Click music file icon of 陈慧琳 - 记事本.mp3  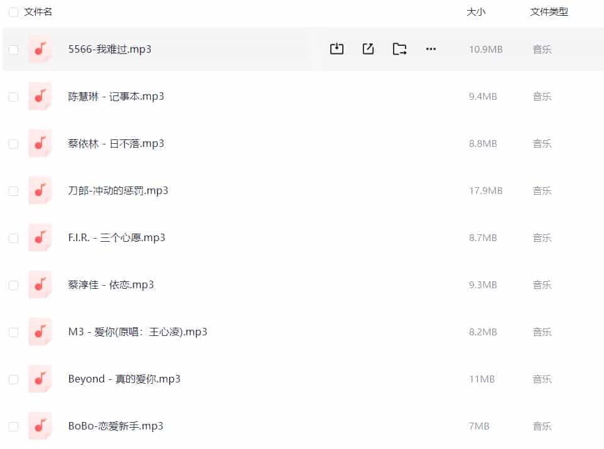point(40,97)
